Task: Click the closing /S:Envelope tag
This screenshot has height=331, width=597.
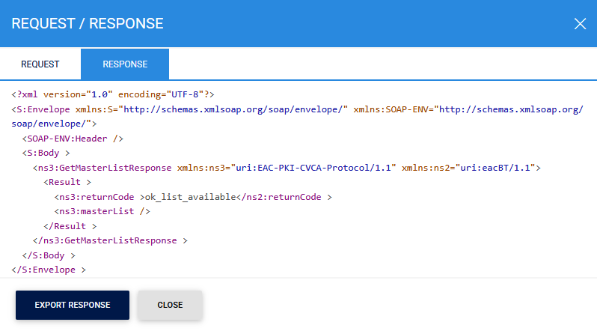Action: click(x=49, y=270)
